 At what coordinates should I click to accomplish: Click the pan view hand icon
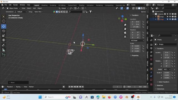point(125,29)
